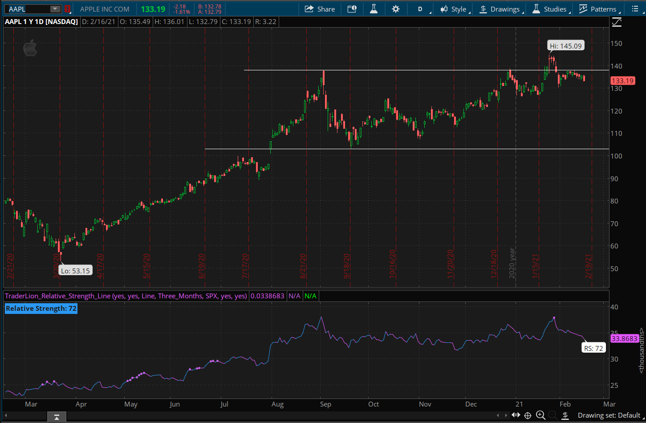Toggle the chart scale icon above price axis
Viewport: 646px width, 423px height.
[x=617, y=22]
